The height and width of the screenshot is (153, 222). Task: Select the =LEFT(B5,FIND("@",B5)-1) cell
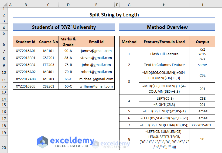164,111
